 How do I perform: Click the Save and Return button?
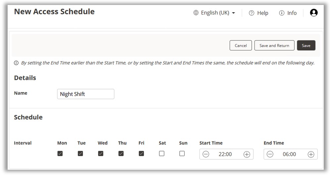click(274, 45)
